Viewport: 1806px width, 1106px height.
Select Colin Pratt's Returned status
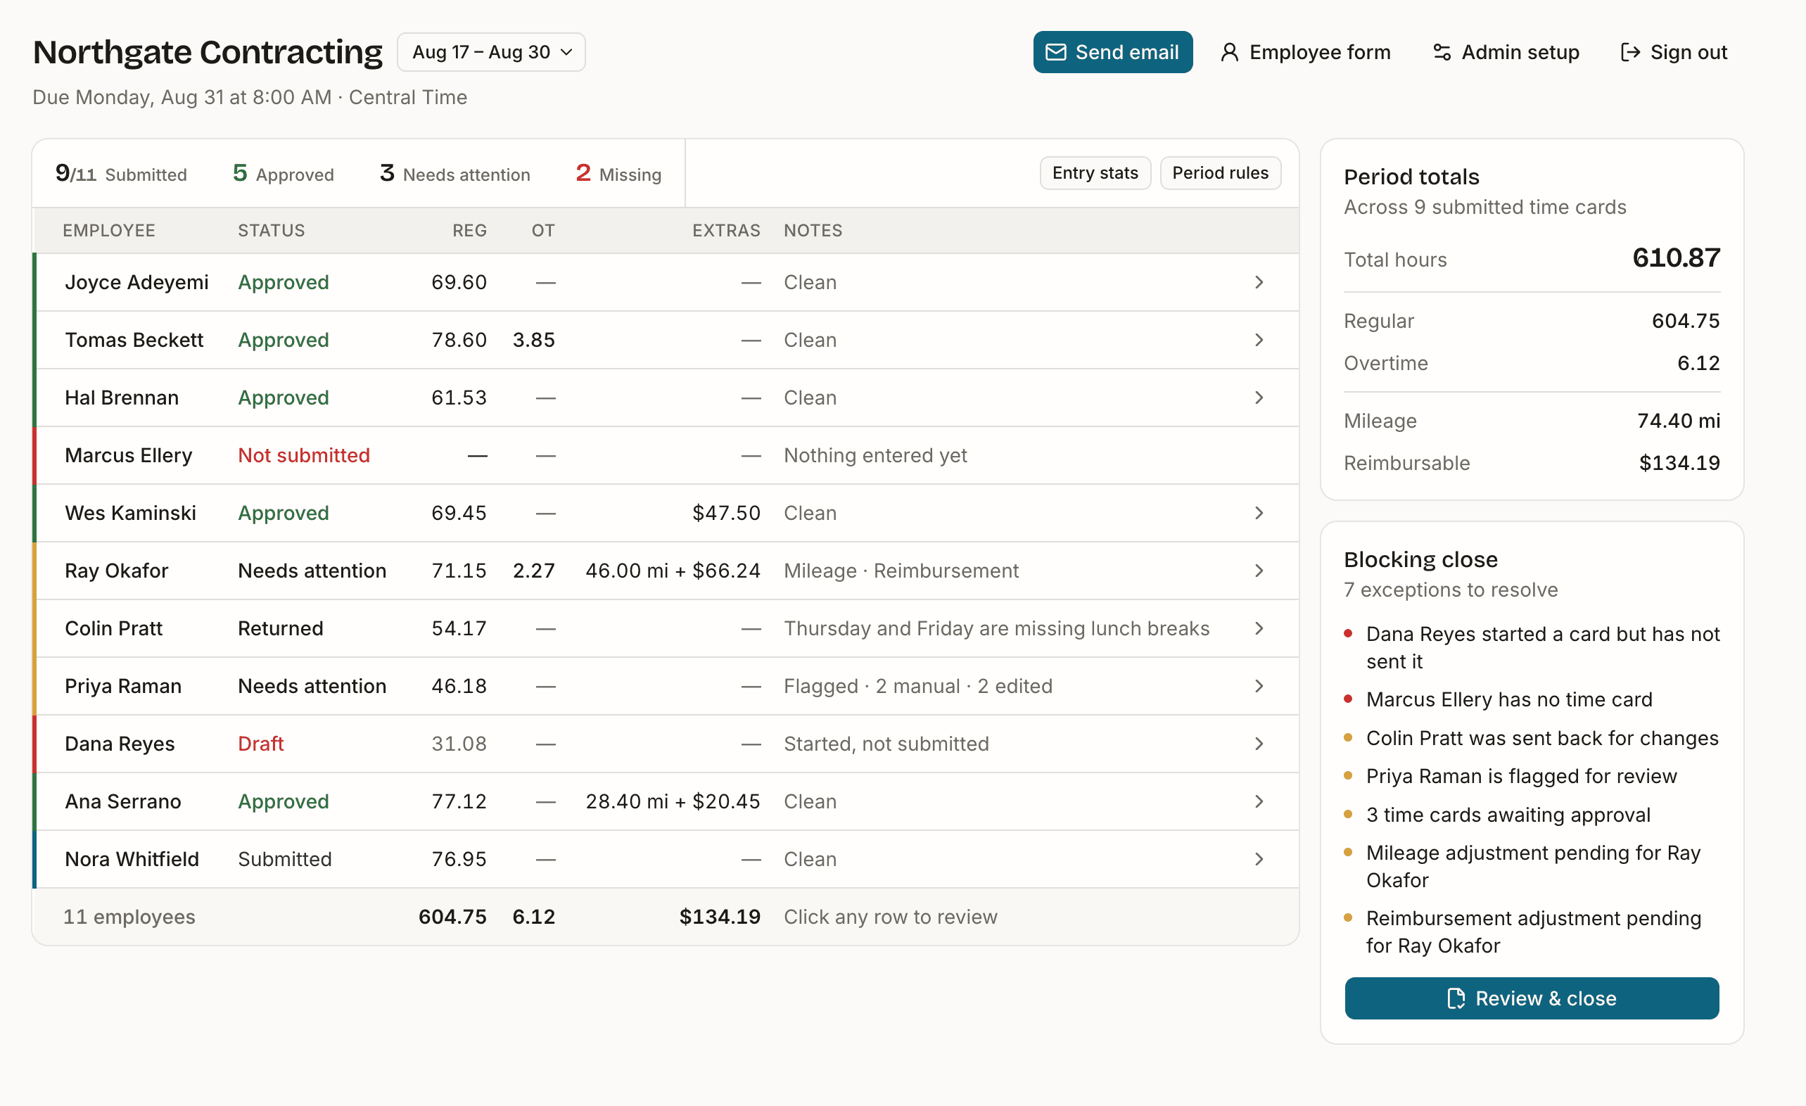tap(280, 628)
